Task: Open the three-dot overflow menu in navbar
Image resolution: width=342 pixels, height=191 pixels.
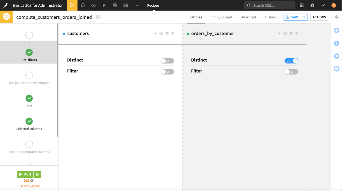Action: click(x=136, y=5)
